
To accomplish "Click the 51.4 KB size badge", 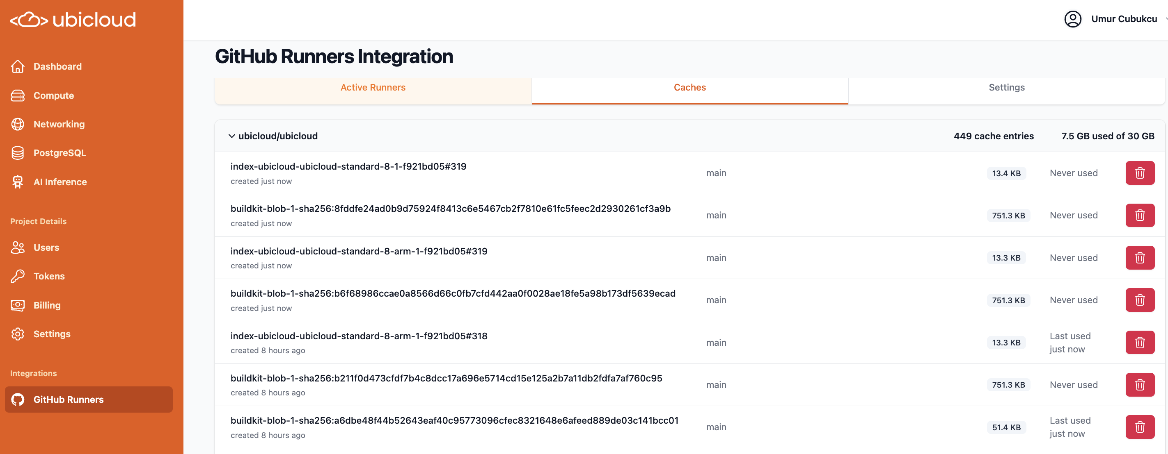I will (x=1006, y=427).
